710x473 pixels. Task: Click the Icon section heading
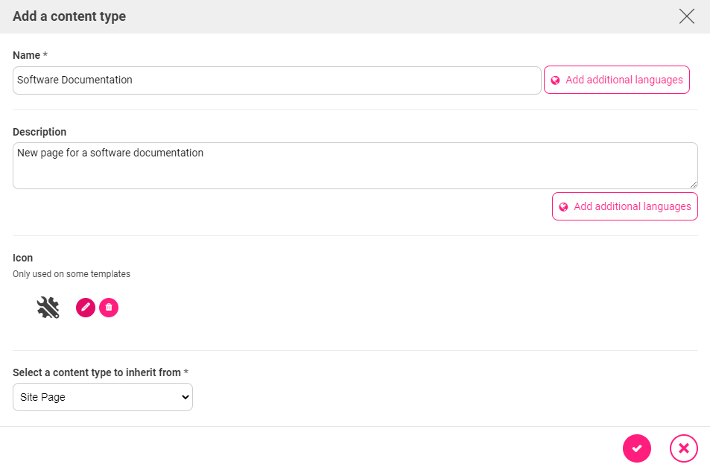22,258
